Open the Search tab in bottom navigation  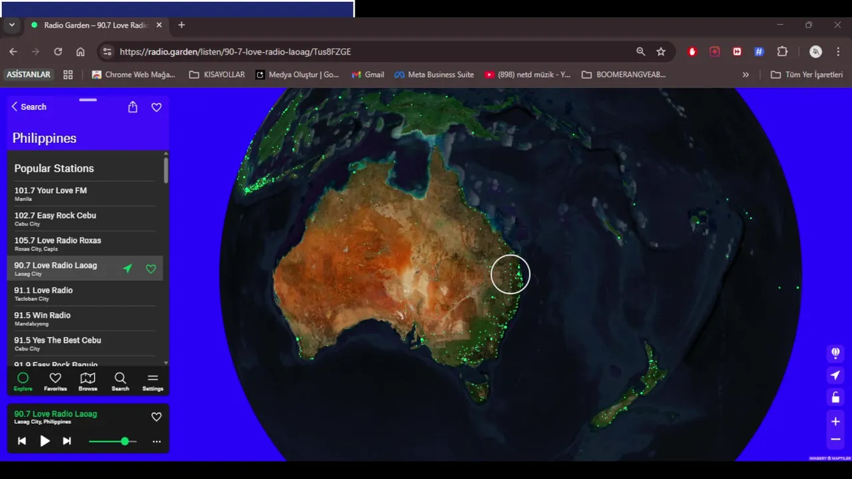tap(120, 381)
